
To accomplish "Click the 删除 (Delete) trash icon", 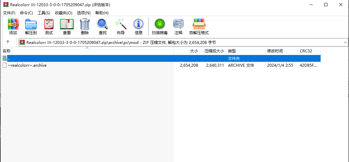I will point(85,24).
